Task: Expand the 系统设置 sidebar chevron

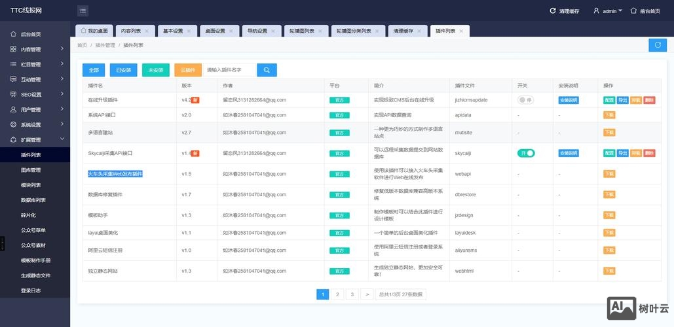Action: (62, 124)
